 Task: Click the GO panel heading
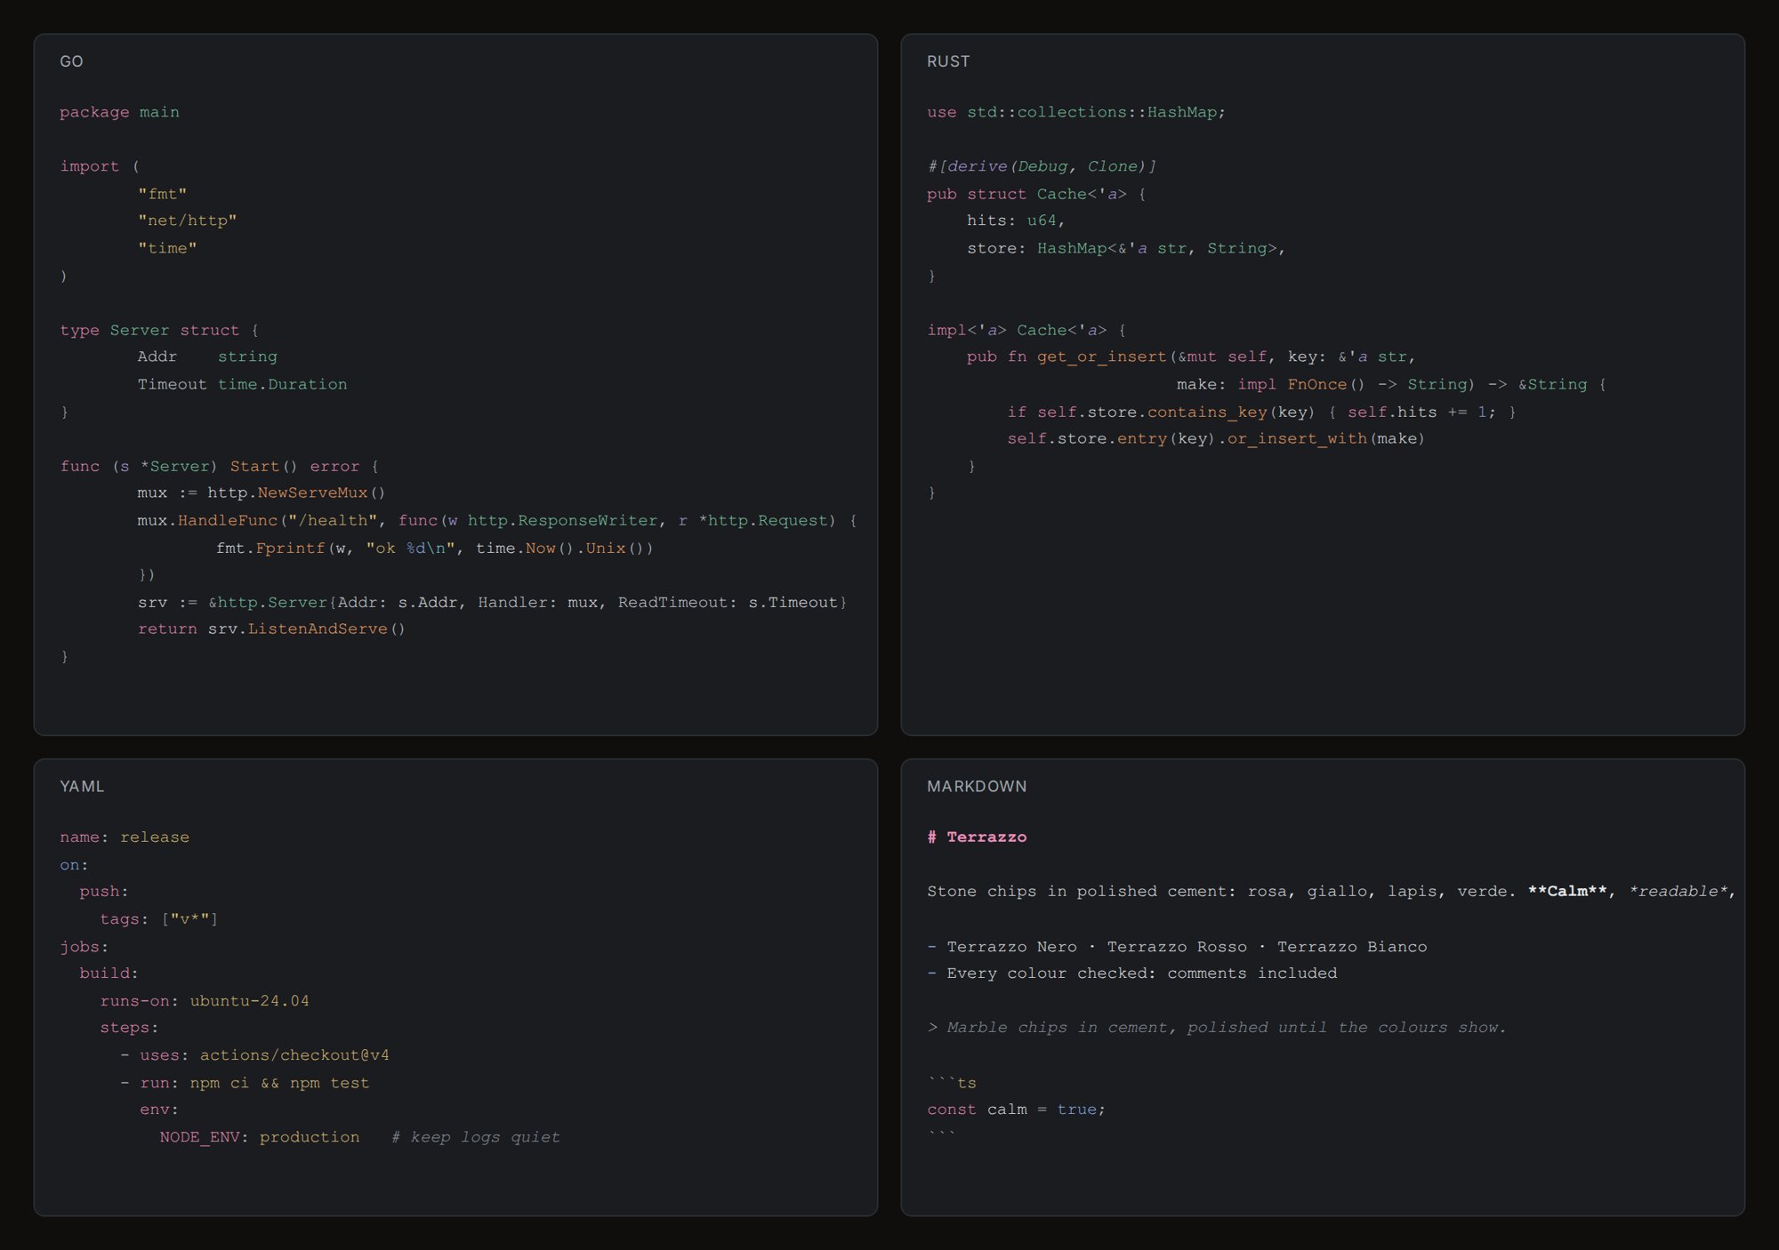click(x=71, y=61)
